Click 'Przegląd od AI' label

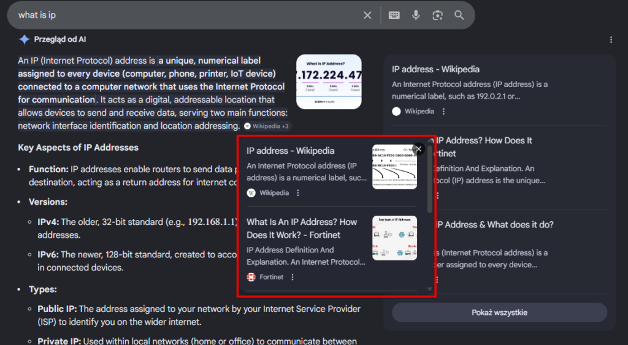click(60, 39)
